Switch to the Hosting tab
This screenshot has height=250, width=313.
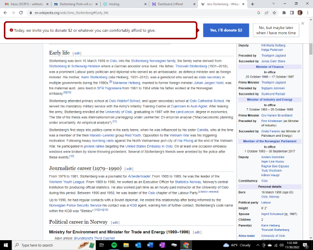point(125,4)
